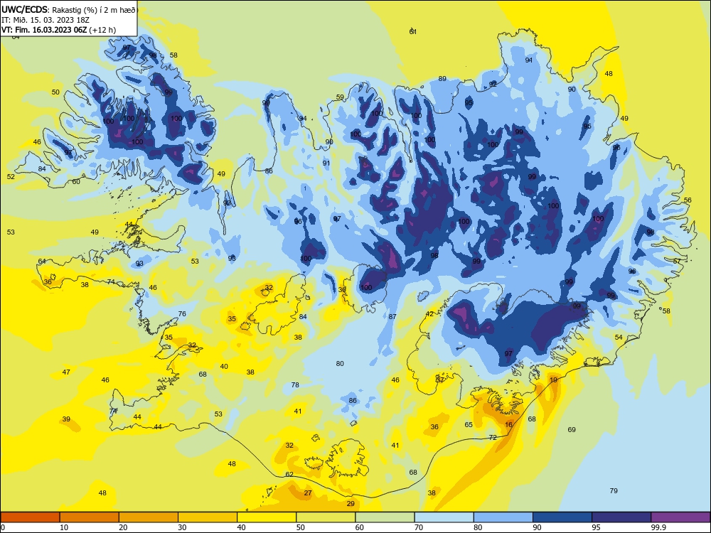Viewport: 711px width, 533px height.
Task: Select the bright yellow 40–50 legend swatch
Action: click(x=267, y=517)
